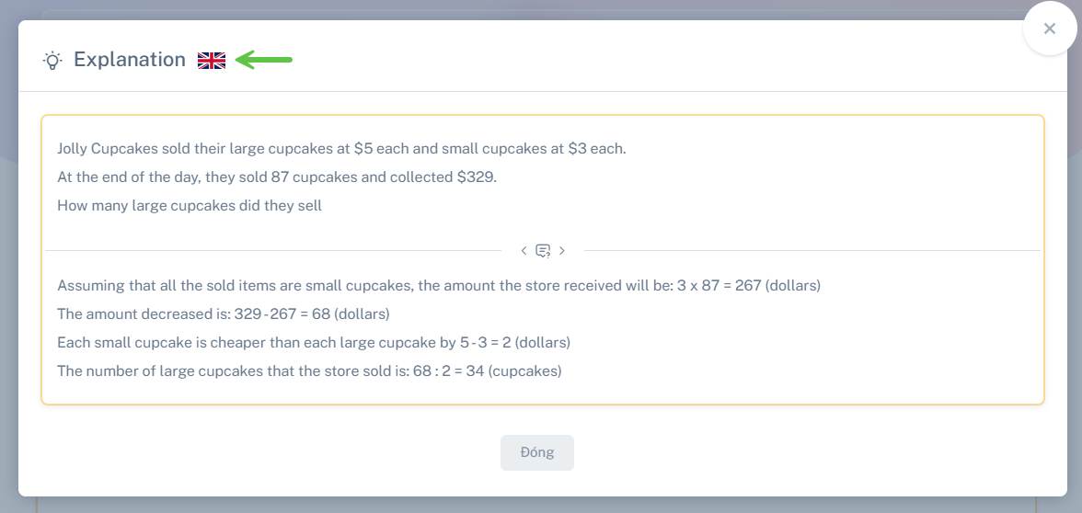Click the right chevron in the divider
Viewport: 1082px width, 513px height.
(562, 250)
